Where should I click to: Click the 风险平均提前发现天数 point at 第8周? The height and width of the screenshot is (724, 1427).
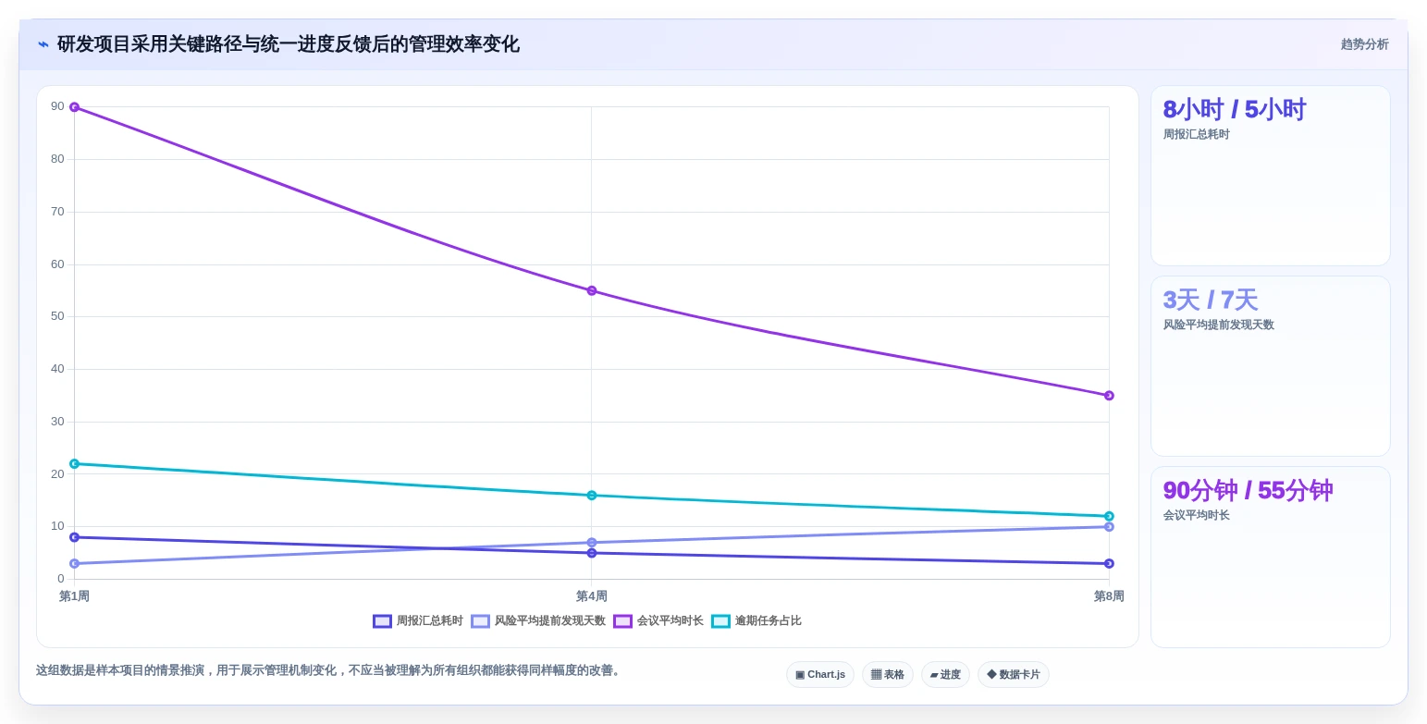(1109, 527)
